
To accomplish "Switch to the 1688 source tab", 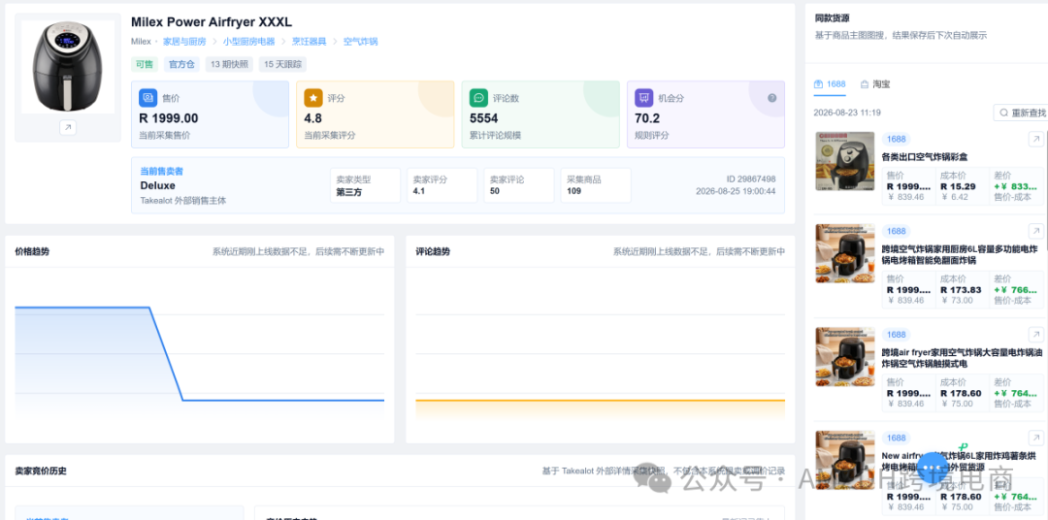I will (x=830, y=84).
